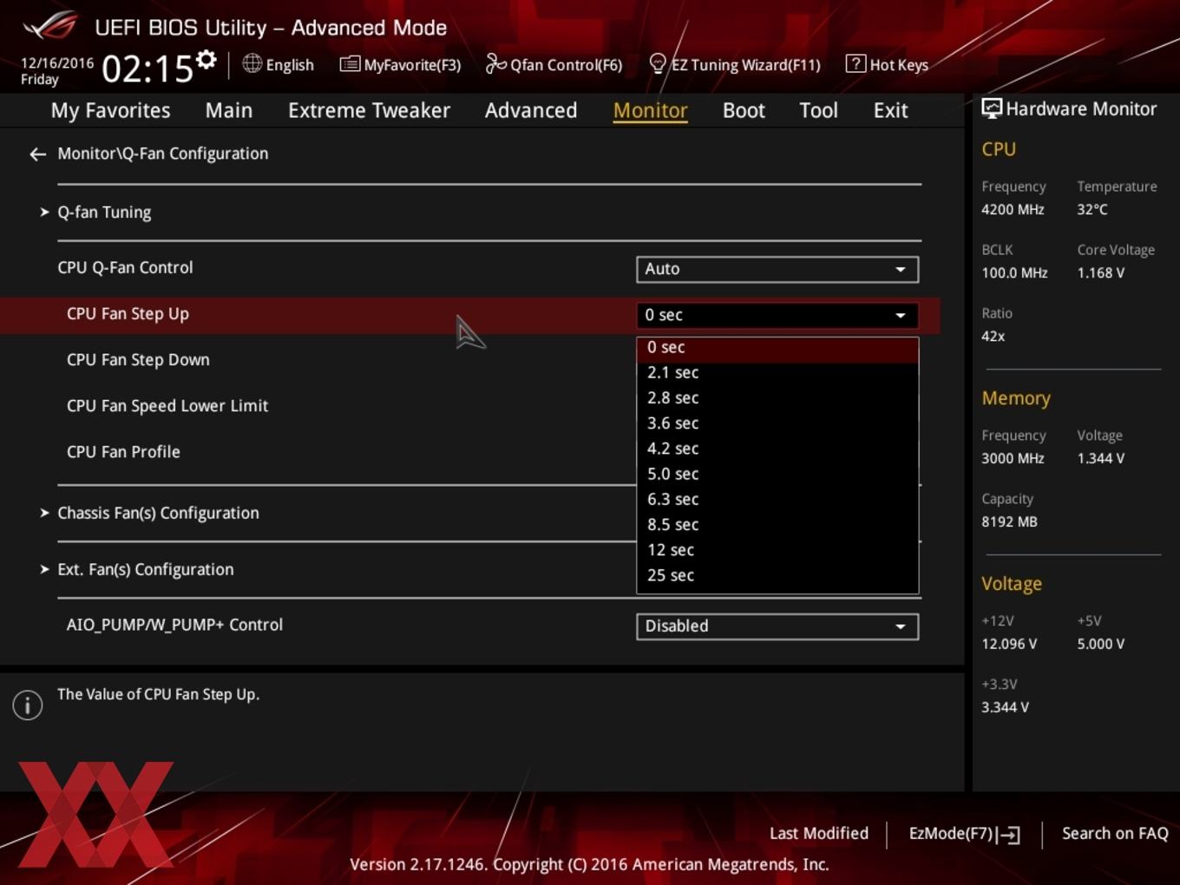Pick the 6.3 sec option

click(777, 500)
